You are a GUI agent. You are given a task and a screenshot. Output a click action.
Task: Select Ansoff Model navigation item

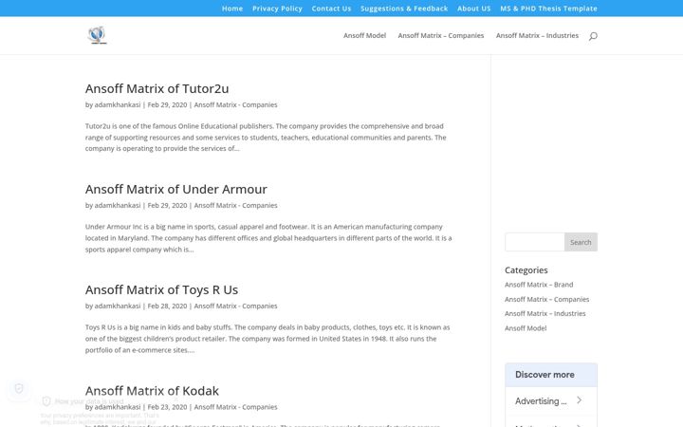click(x=364, y=35)
